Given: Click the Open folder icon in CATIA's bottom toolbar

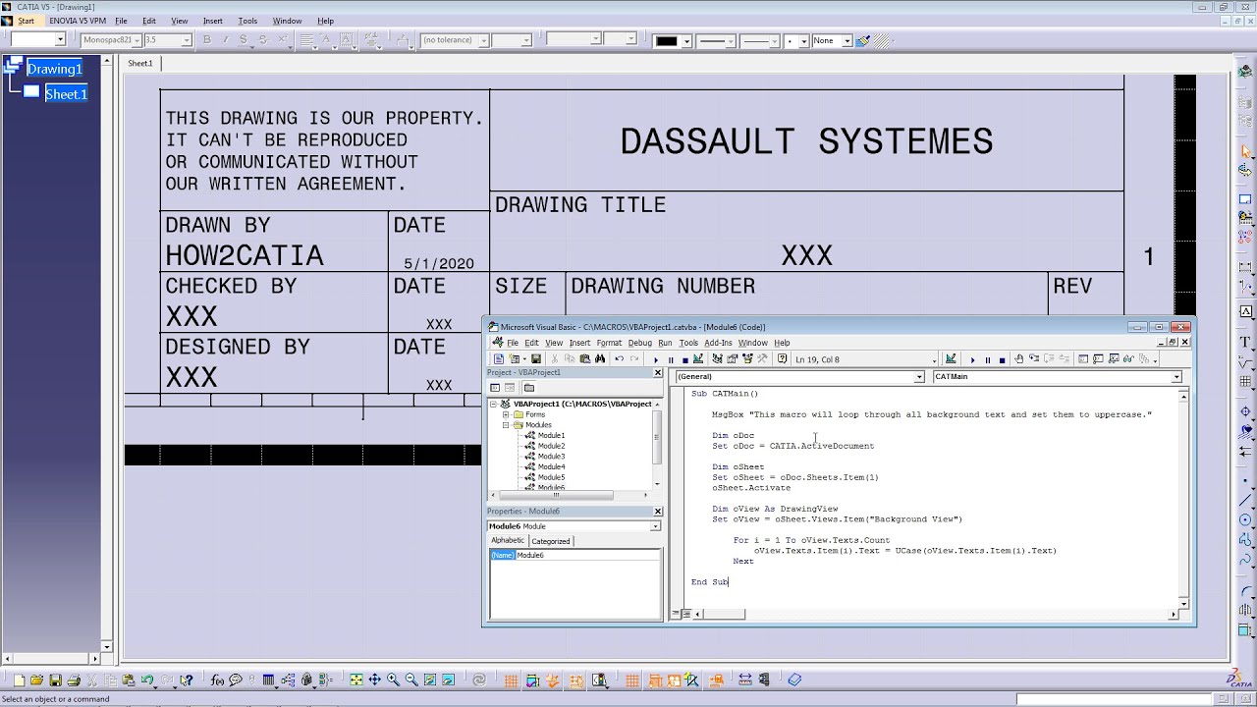Looking at the screenshot, I should 36,680.
